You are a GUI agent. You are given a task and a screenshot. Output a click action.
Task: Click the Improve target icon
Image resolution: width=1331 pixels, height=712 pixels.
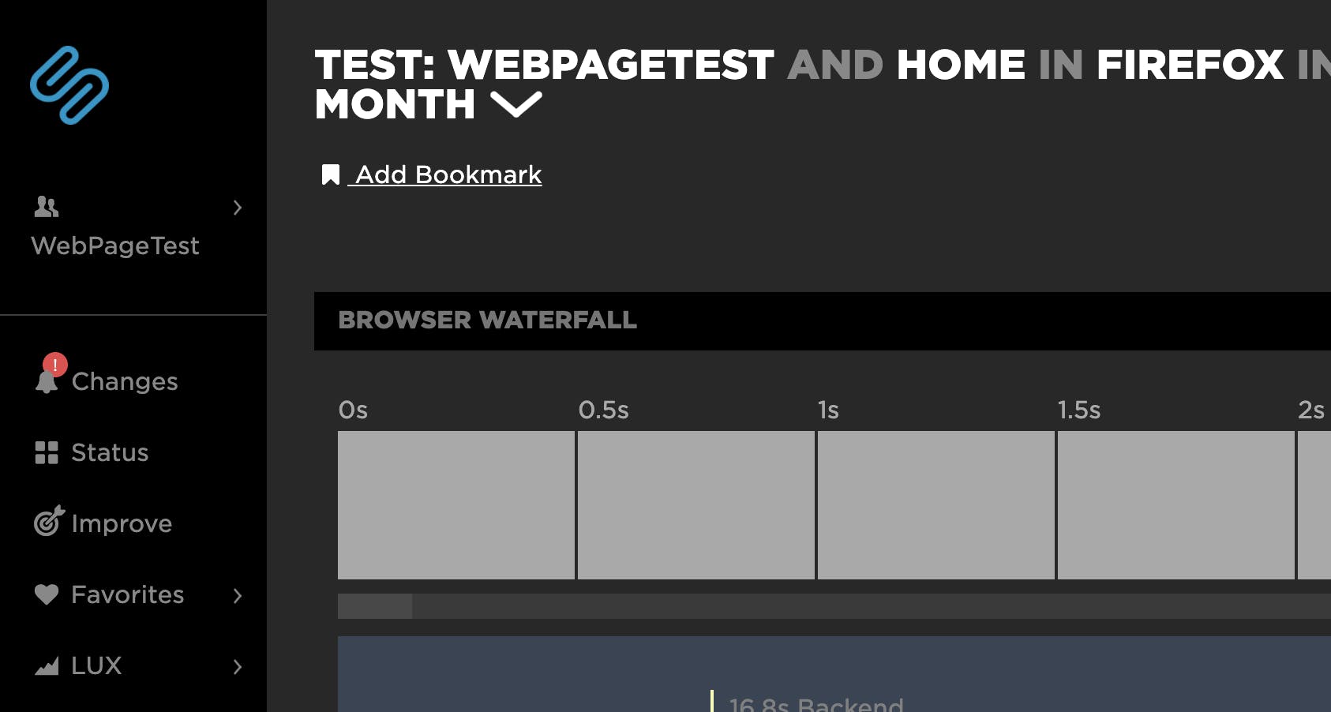point(48,522)
